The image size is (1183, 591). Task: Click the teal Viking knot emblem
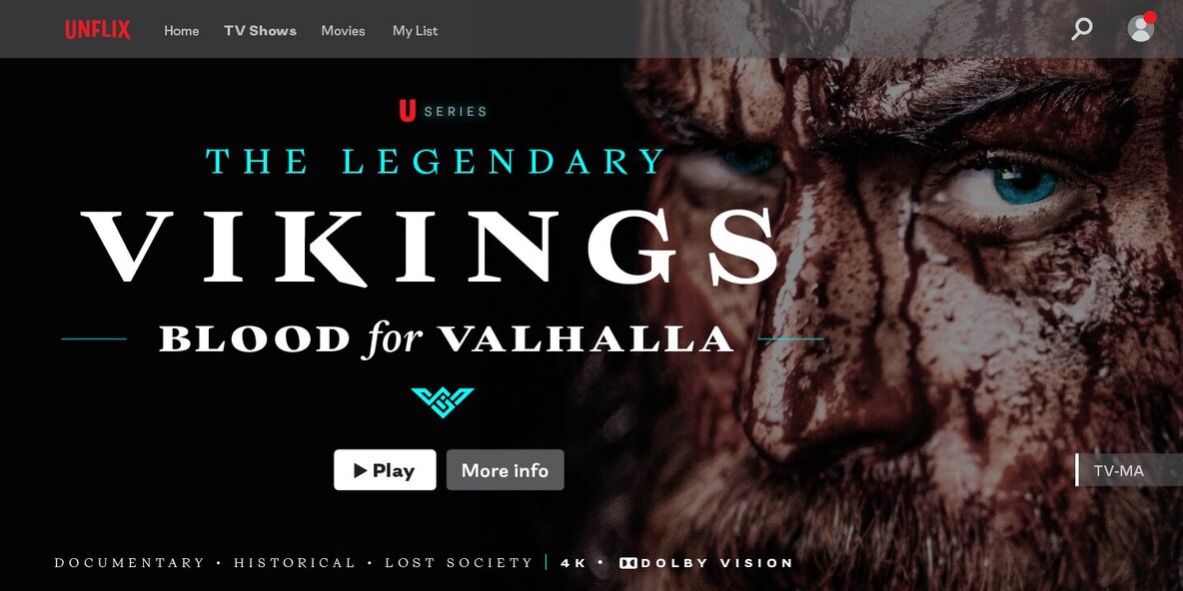[x=442, y=402]
